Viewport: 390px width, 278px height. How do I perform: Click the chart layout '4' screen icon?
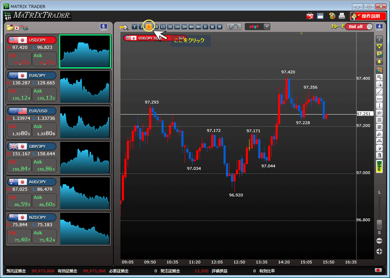coord(379,27)
